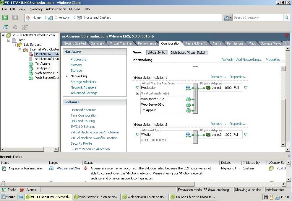
Task: Select sc-titanium04 host in the tree
Action: pos(47,59)
